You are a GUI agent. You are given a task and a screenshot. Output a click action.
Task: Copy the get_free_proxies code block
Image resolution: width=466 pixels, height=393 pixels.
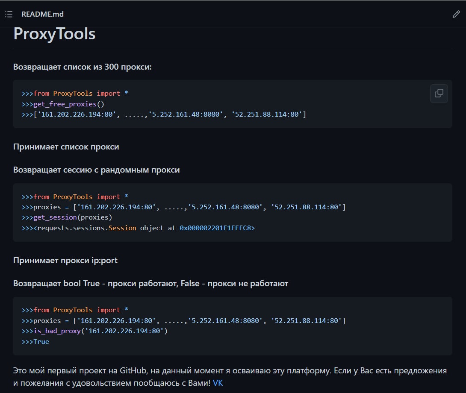(x=439, y=93)
